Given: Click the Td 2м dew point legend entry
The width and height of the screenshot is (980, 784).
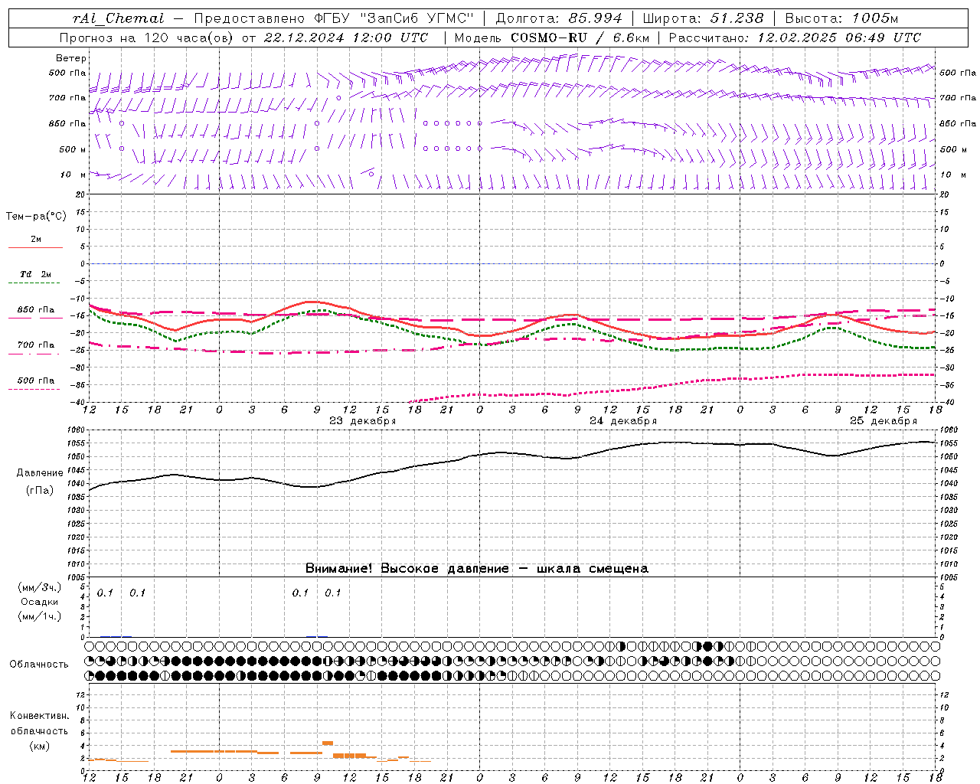Looking at the screenshot, I should click(35, 274).
